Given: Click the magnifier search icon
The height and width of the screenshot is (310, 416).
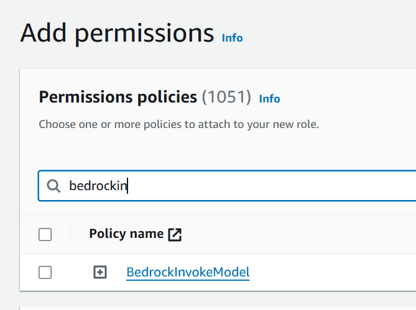Looking at the screenshot, I should pos(54,186).
